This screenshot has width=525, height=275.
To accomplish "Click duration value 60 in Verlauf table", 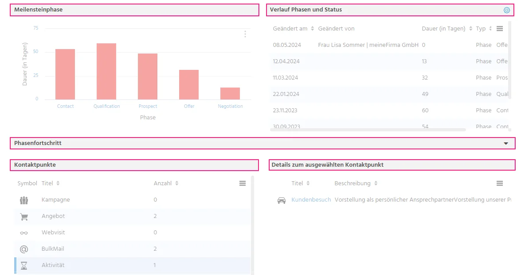I will [425, 111].
